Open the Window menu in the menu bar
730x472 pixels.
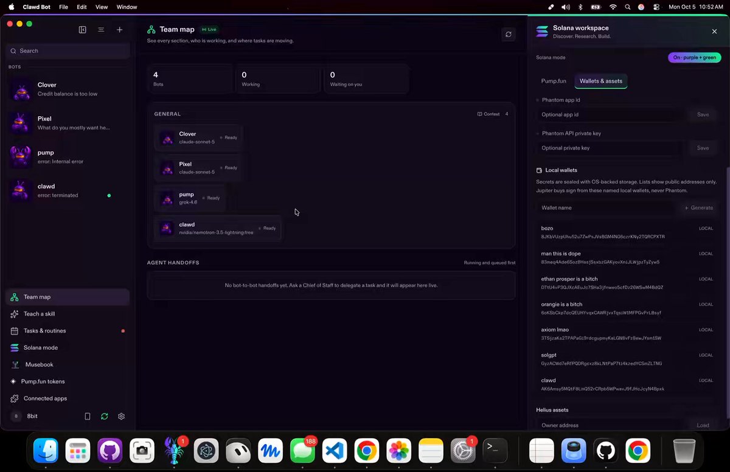[x=127, y=7]
